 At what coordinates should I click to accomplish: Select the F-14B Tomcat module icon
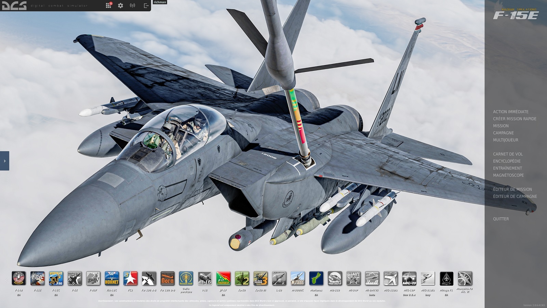pos(19,278)
